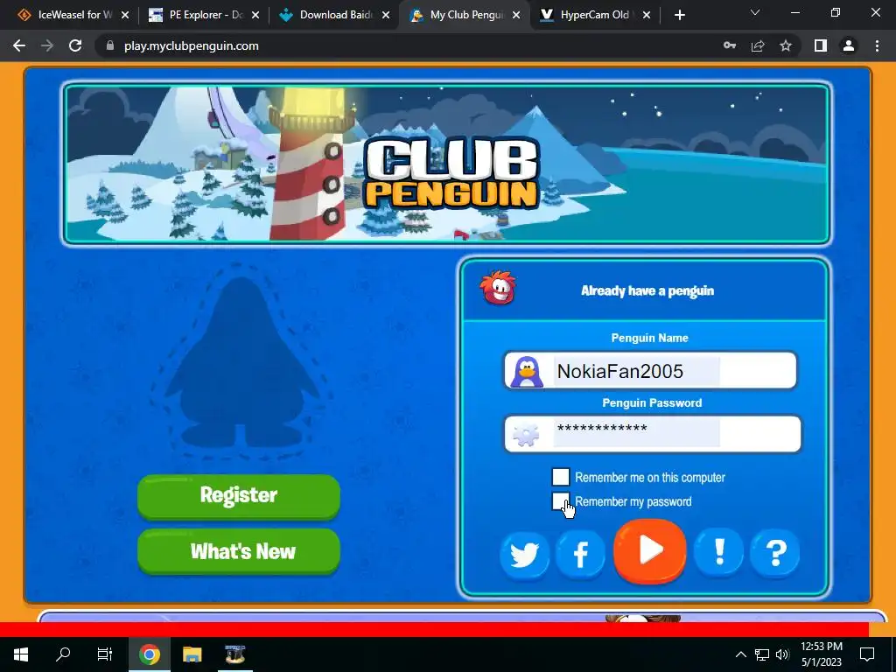896x672 pixels.
Task: Open the Chrome three-dot menu
Action: [877, 45]
